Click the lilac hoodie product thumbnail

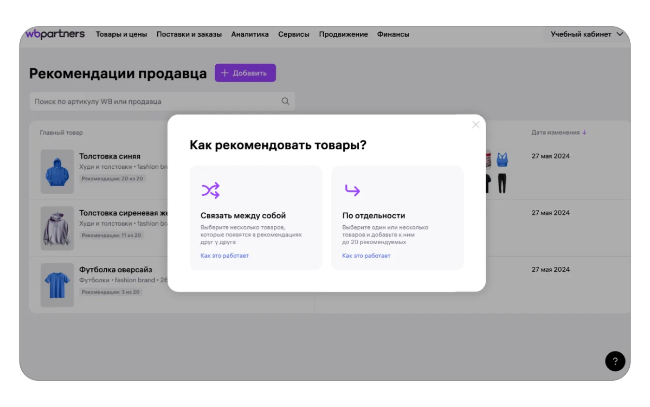(57, 228)
